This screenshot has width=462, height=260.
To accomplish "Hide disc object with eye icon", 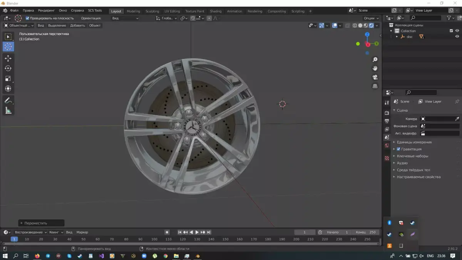I will point(457,37).
